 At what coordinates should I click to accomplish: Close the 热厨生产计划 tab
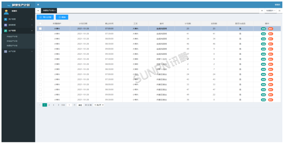click(55, 11)
